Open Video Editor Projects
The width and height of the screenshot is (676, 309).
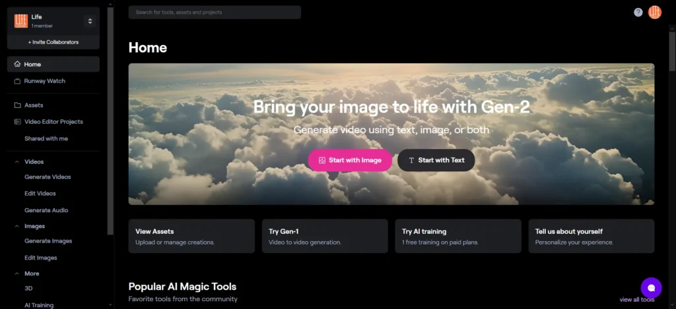(x=53, y=122)
